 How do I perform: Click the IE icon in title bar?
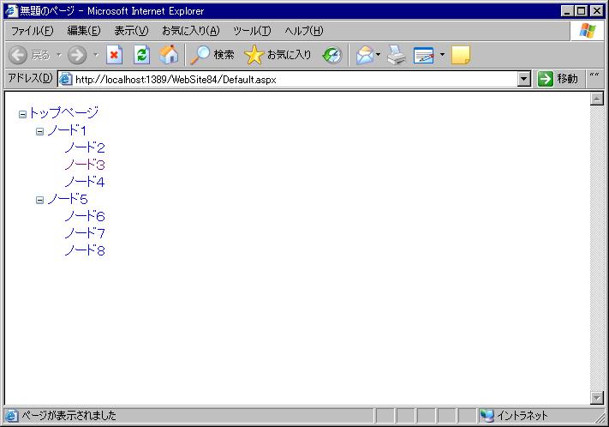11,10
